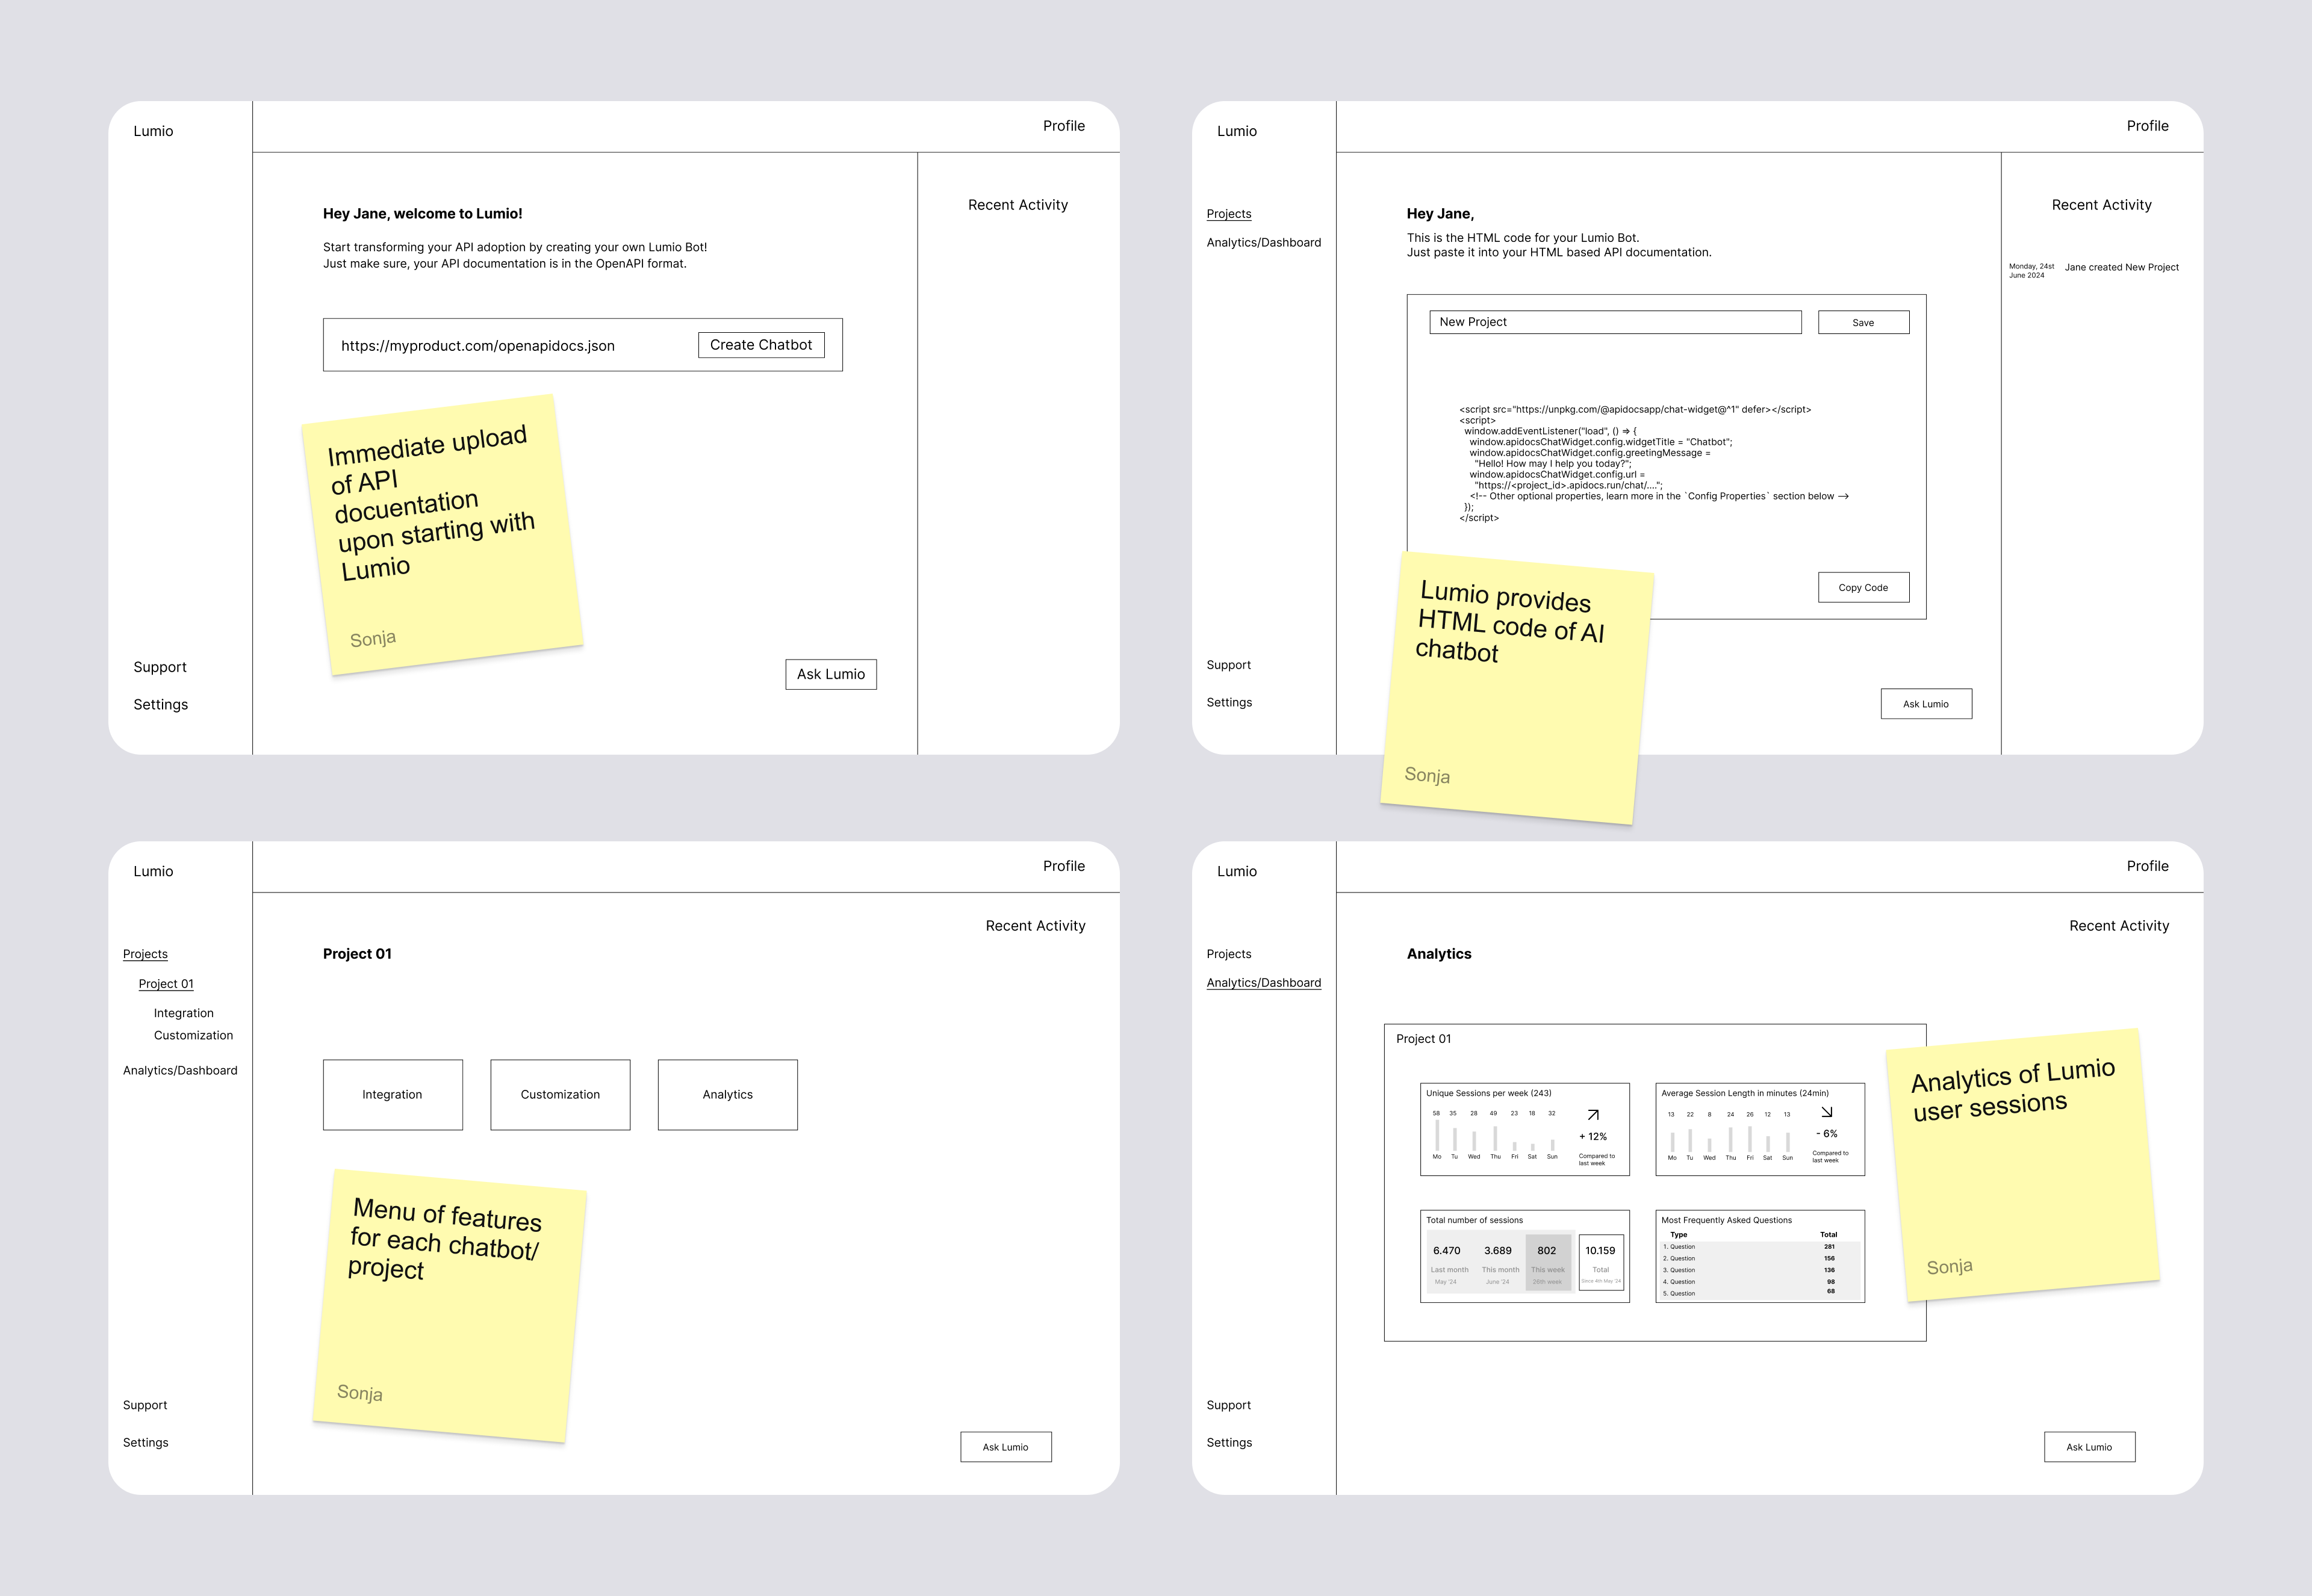Click the OpenAPI docs URL input field
This screenshot has width=2312, height=1596.
[x=582, y=345]
